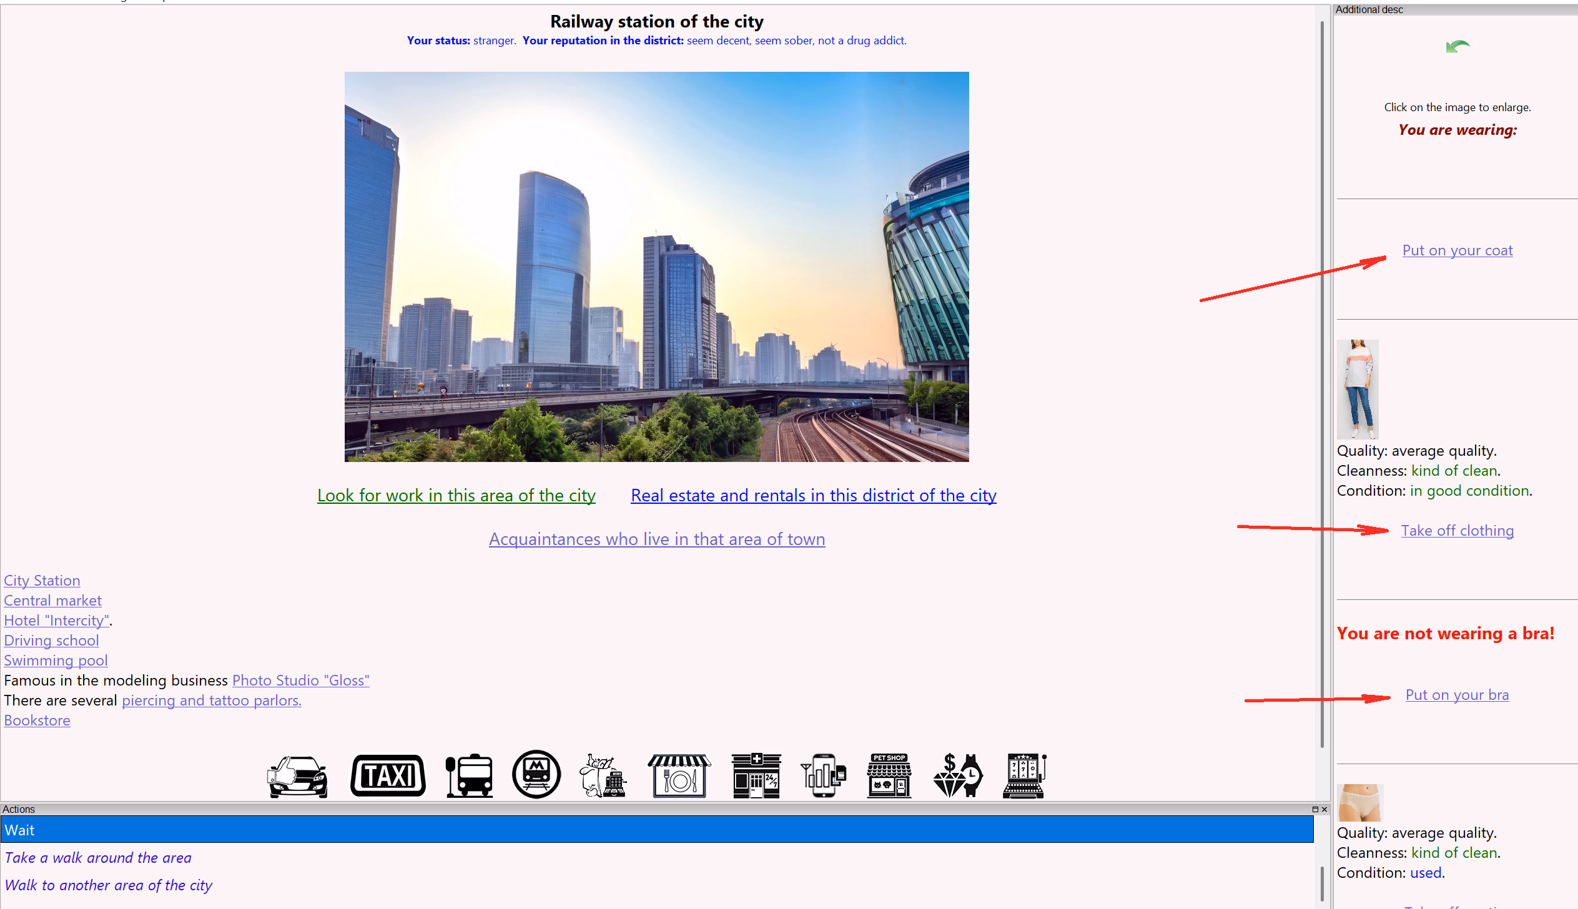Open the Central market link
1578x909 pixels.
52,601
